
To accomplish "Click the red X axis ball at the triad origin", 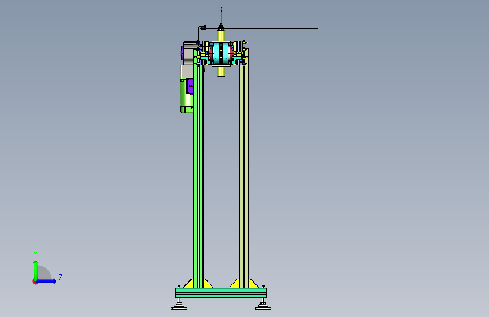I will [35, 281].
